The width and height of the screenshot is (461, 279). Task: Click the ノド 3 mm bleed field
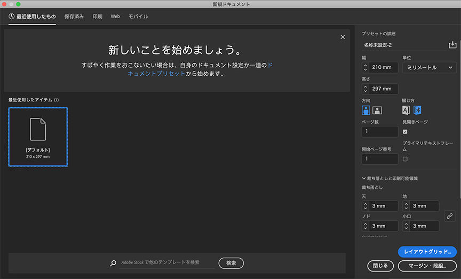pos(384,226)
